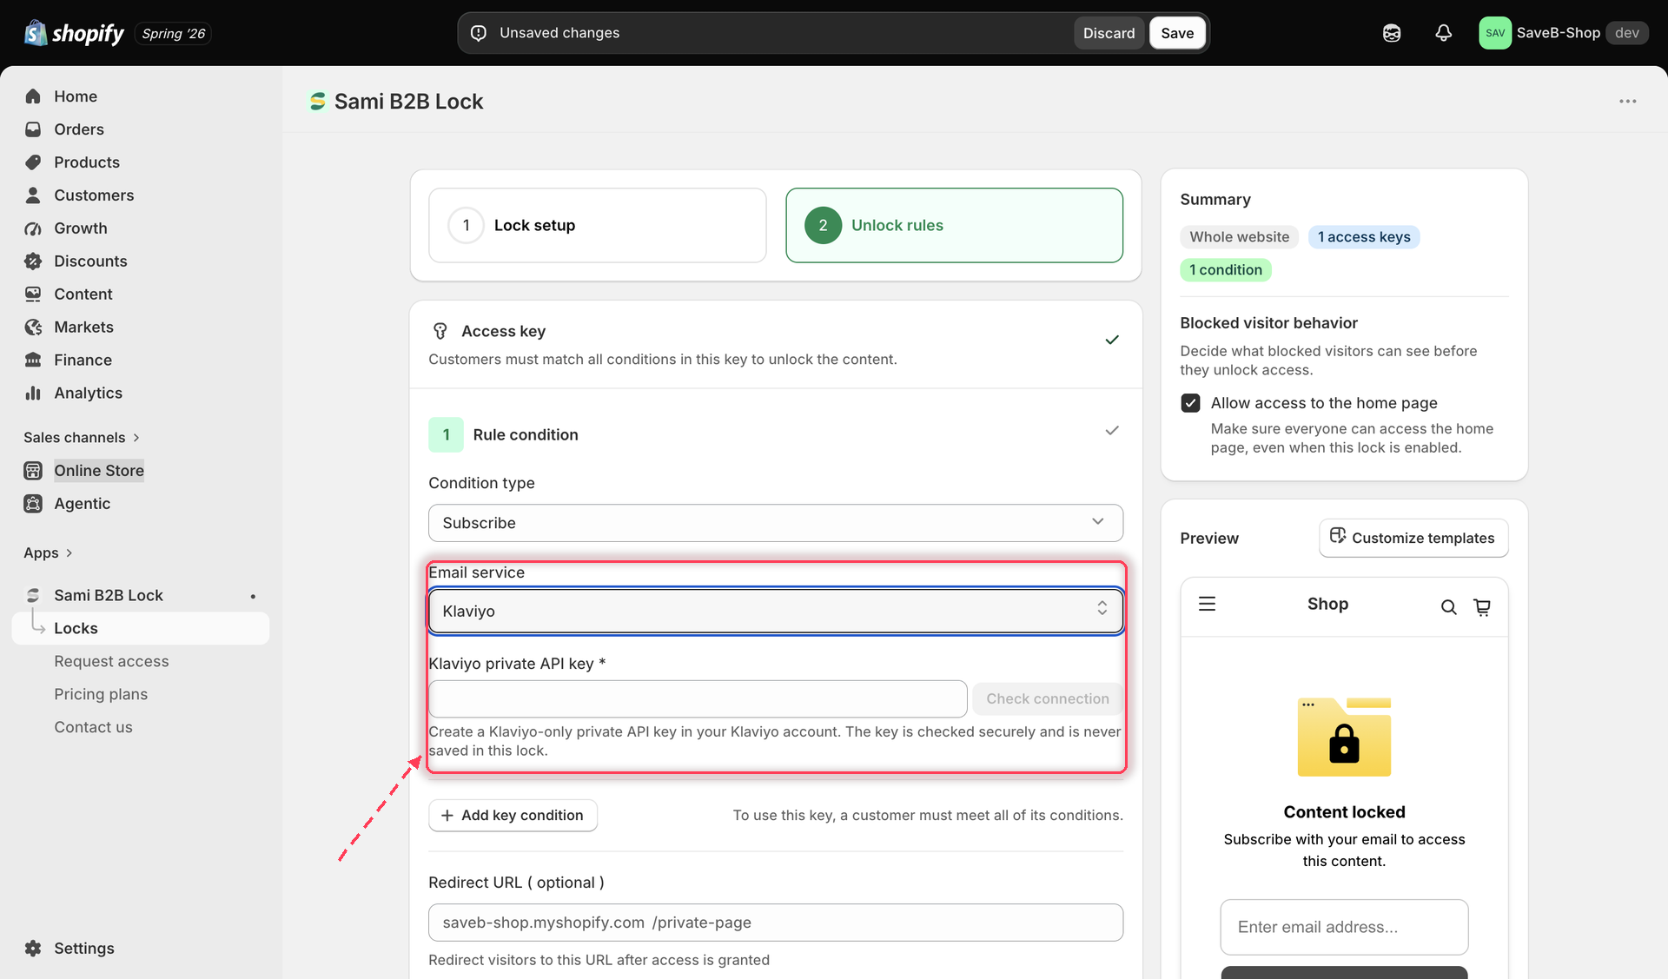
Task: Click the preview email address field
Action: pyautogui.click(x=1344, y=928)
